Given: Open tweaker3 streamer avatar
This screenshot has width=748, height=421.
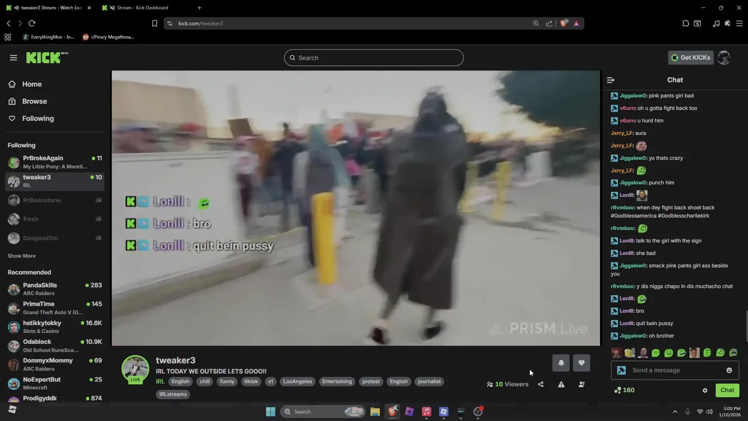Looking at the screenshot, I should click(135, 369).
